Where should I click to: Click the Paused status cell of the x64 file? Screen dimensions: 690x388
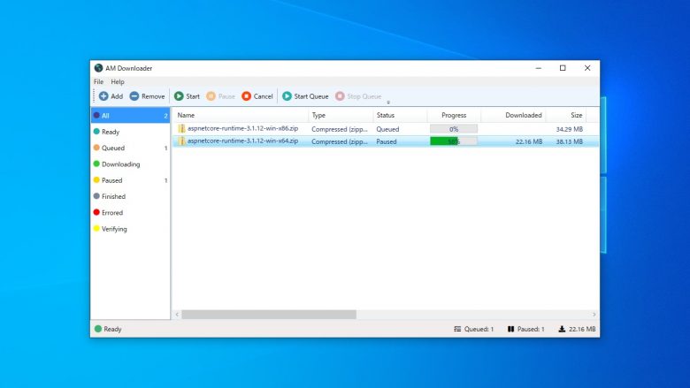tap(387, 141)
